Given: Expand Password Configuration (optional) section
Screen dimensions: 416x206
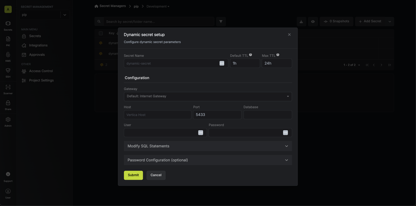Looking at the screenshot, I should click(x=208, y=160).
